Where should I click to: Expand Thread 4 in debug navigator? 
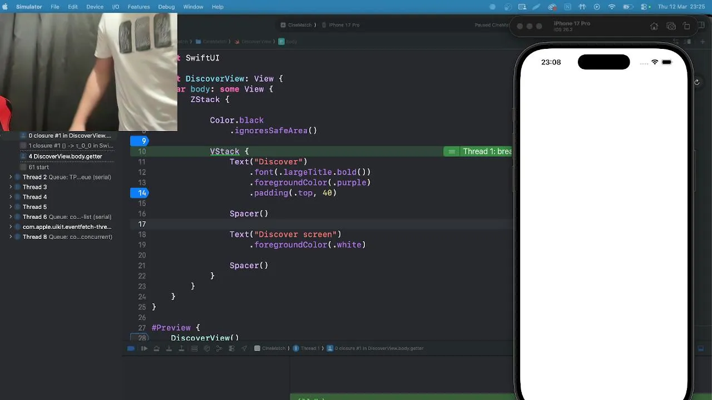(11, 197)
